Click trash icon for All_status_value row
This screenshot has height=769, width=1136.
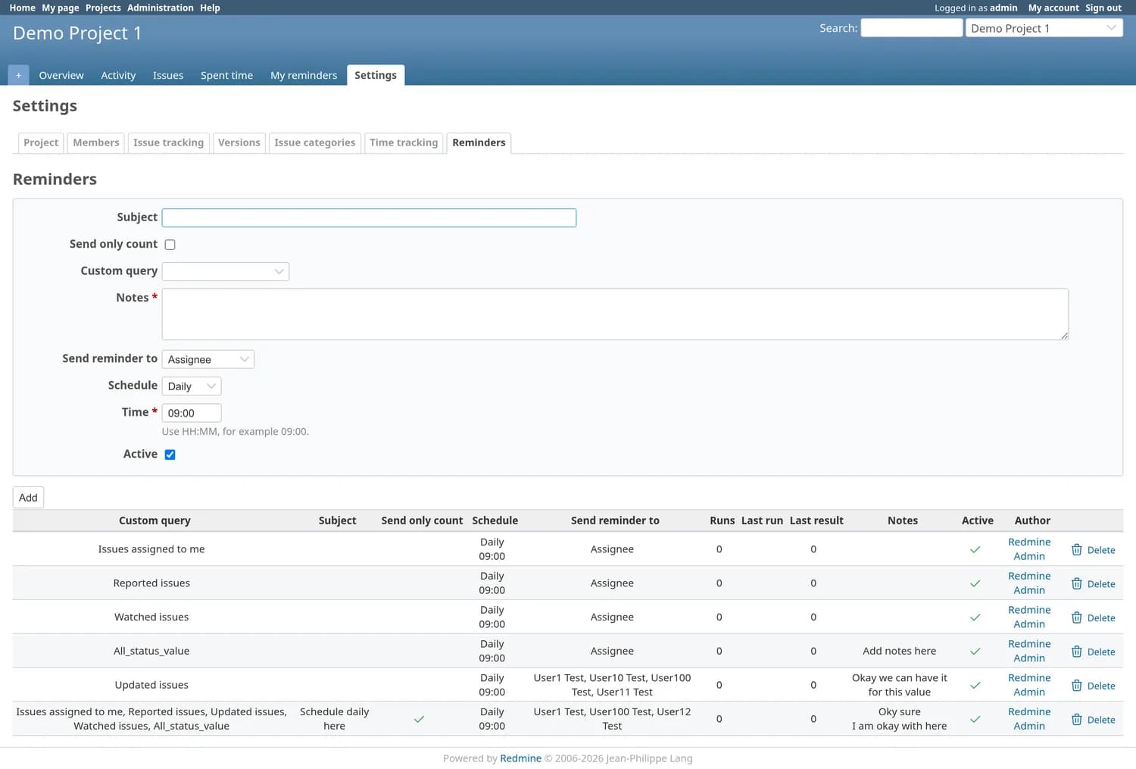(1076, 652)
